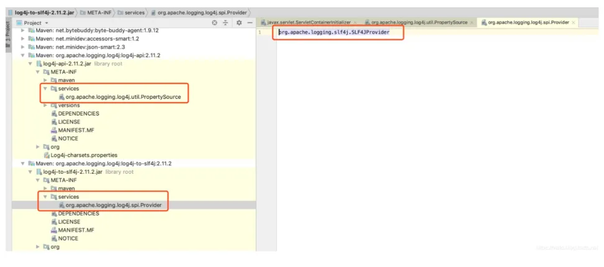Image resolution: width=604 pixels, height=267 pixels.
Task: Select Maven: net.bytebuddy:byte-buddy-agent:1.9.12 row
Action: click(133, 30)
